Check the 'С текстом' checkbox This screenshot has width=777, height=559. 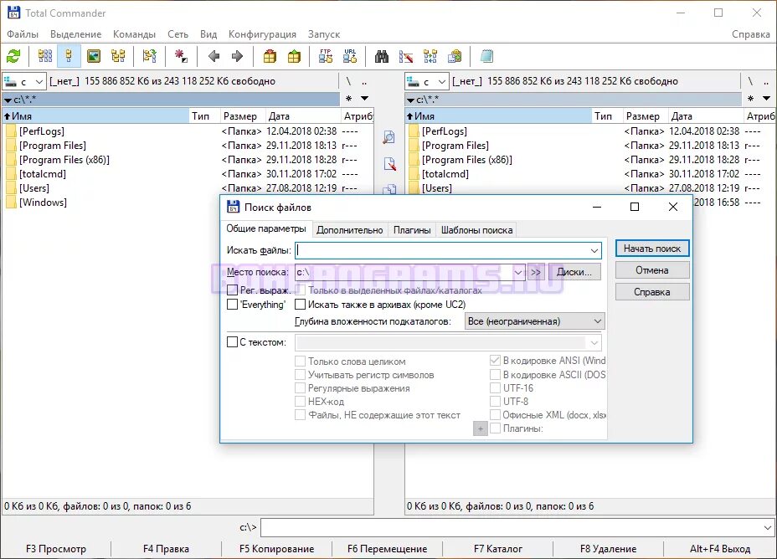232,342
